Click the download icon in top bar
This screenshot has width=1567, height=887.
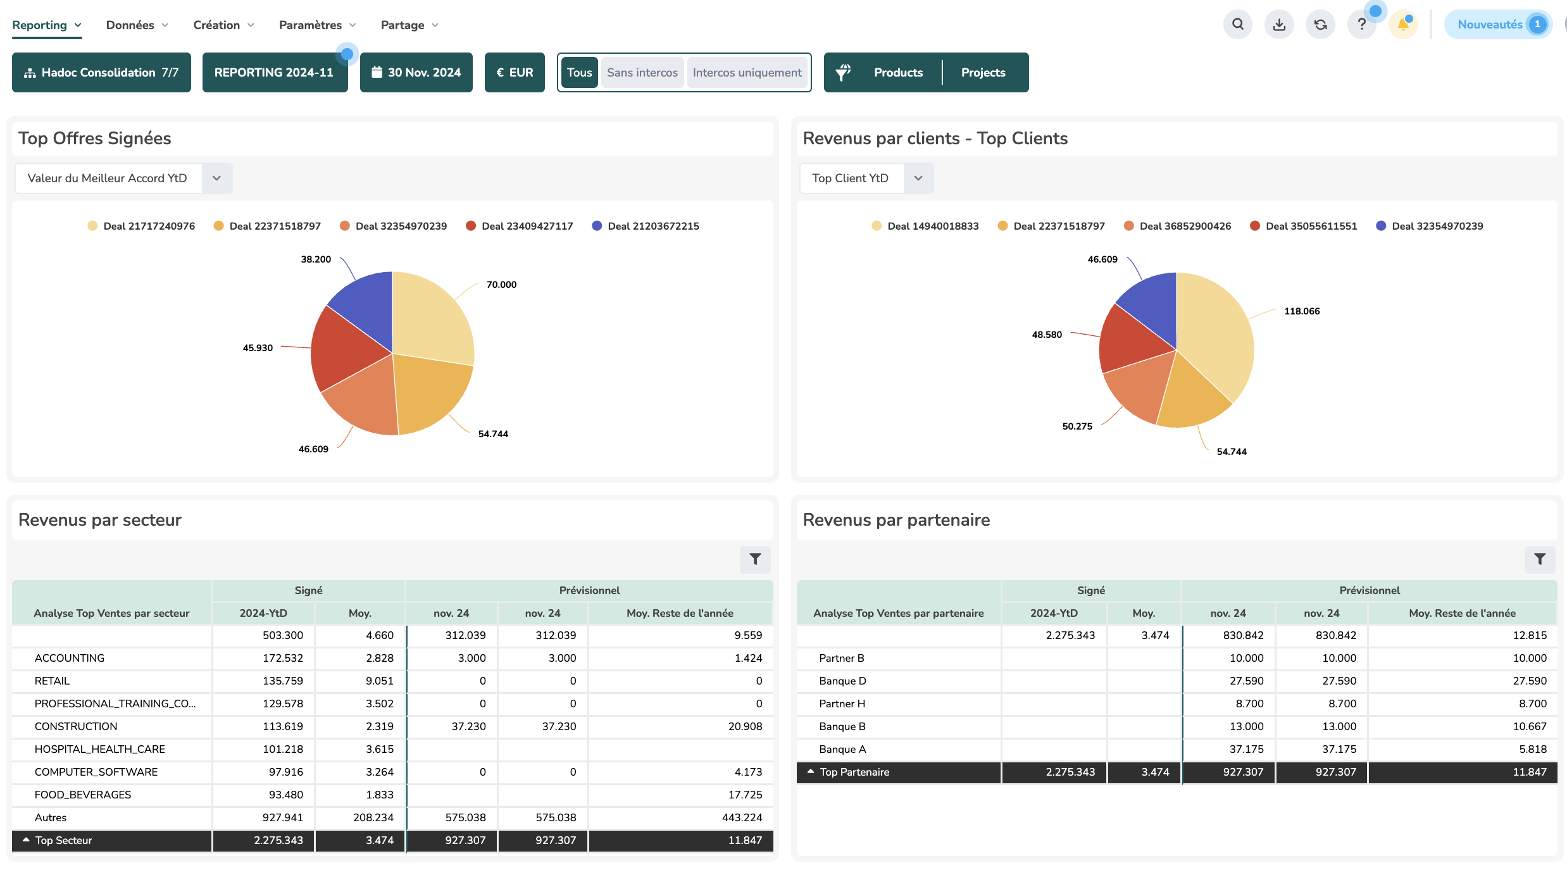pyautogui.click(x=1279, y=25)
